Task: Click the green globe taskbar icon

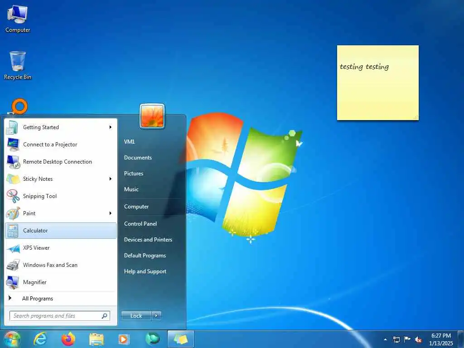Action: coord(153,339)
